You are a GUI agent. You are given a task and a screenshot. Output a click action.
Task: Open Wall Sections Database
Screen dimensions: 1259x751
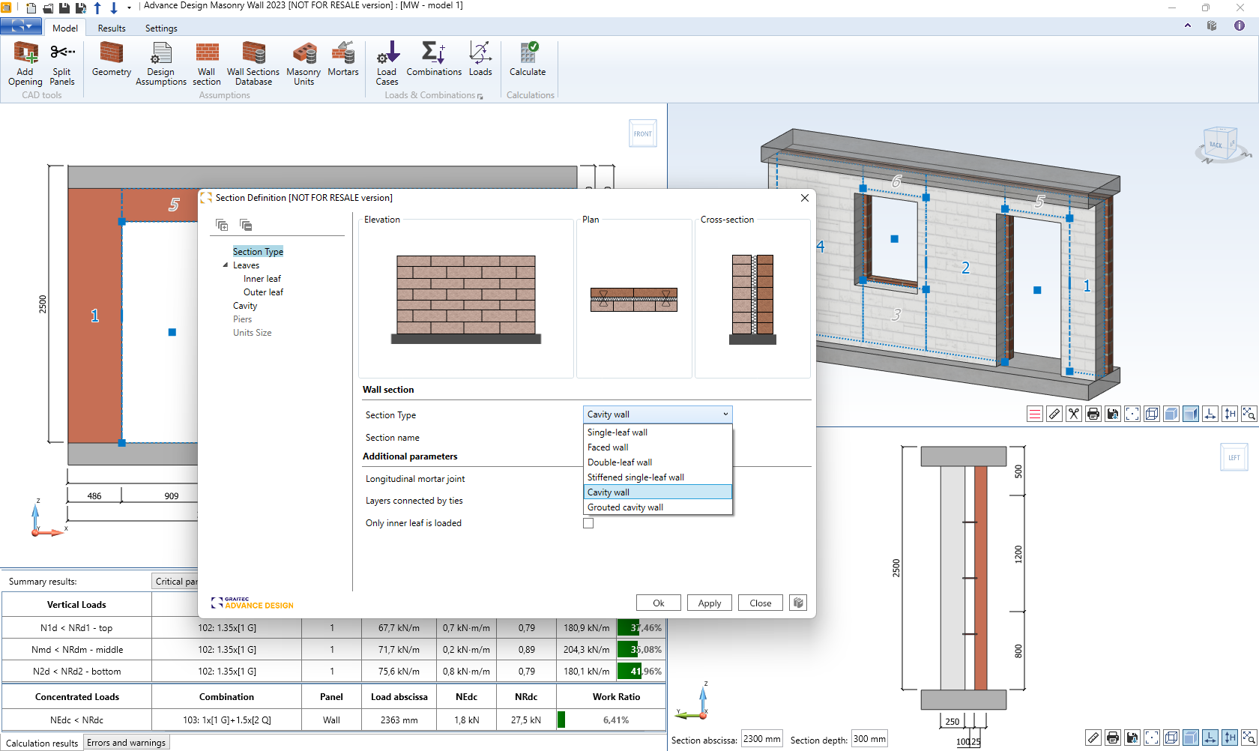click(253, 63)
